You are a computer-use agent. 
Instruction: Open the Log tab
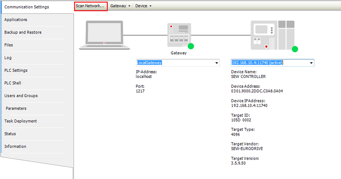point(8,58)
